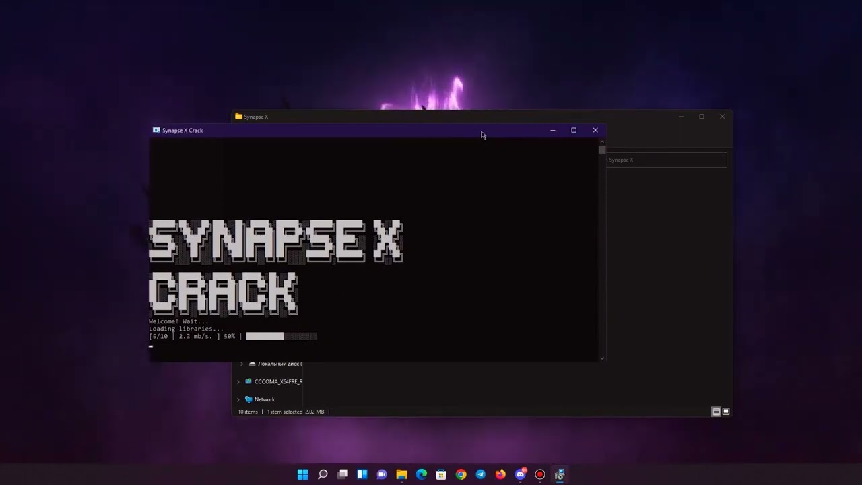862x485 pixels.
Task: Click the CCCOMA_X64FRE drive icon
Action: point(248,381)
